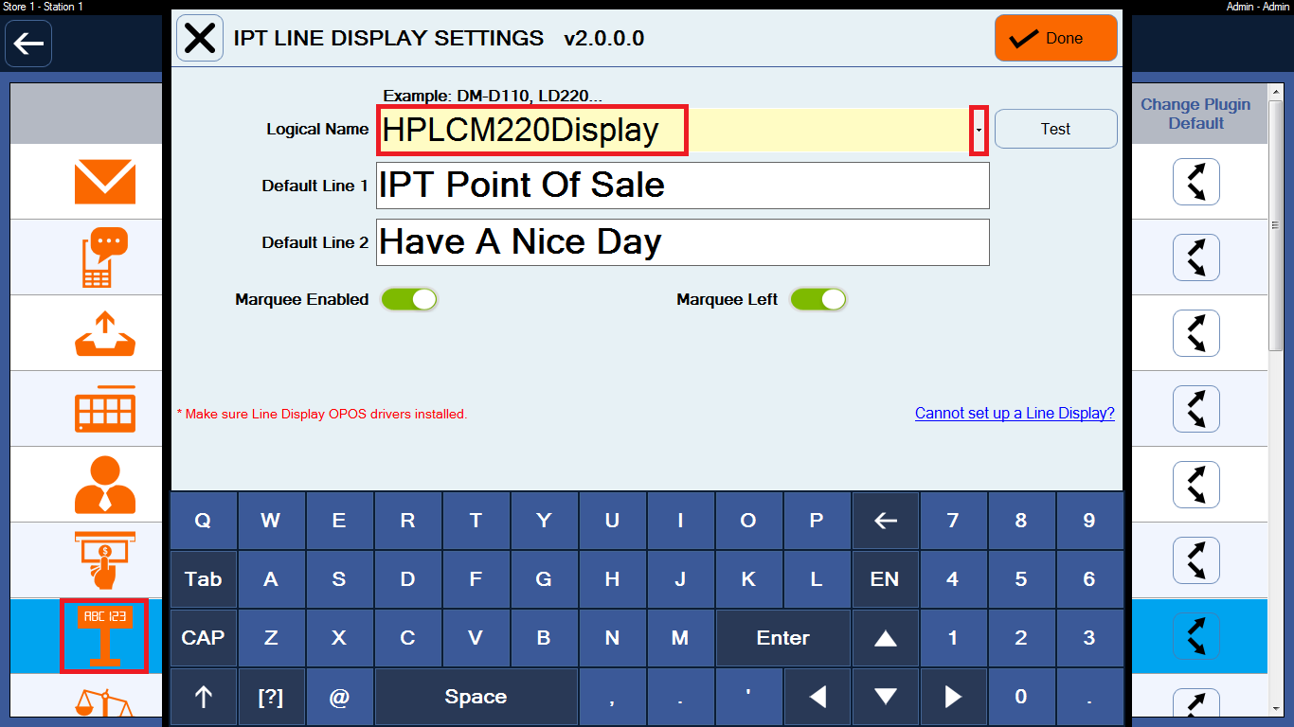Tap the right triangle arrow key

pyautogui.click(x=954, y=697)
